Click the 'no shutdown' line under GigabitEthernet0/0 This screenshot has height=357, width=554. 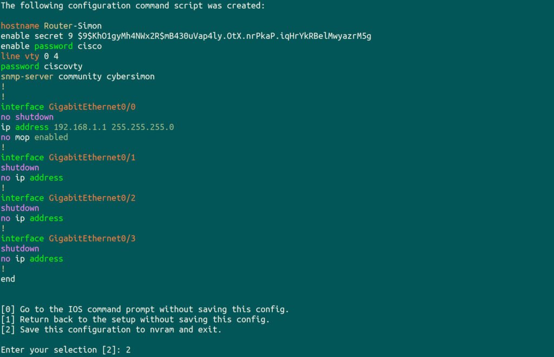[x=27, y=117]
